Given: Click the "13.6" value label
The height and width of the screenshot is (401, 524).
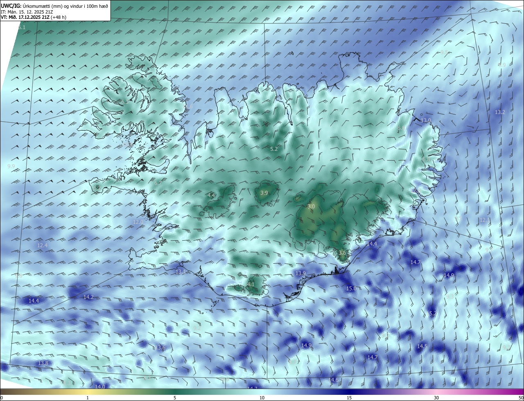Looking at the screenshot, I should click(160, 348).
